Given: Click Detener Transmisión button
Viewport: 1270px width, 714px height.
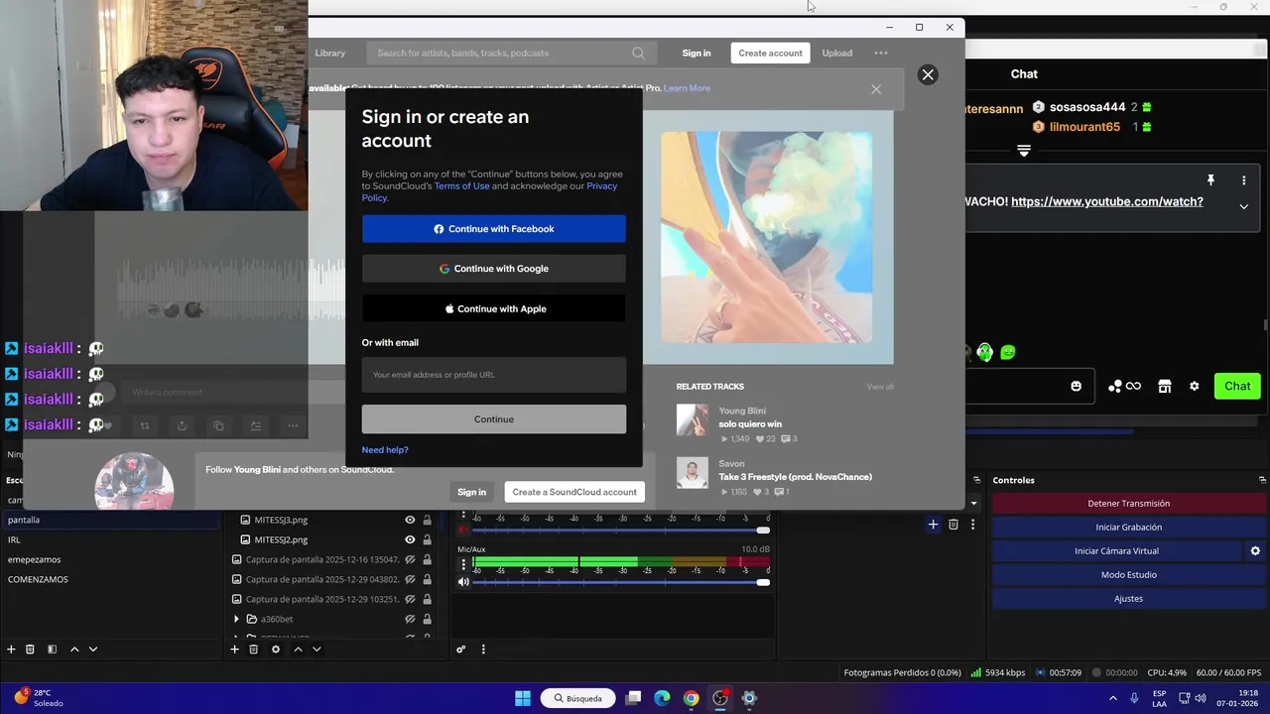Looking at the screenshot, I should coord(1128,504).
